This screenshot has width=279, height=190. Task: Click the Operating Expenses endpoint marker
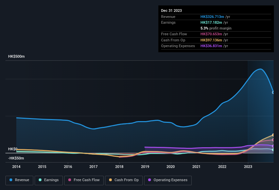(x=273, y=146)
